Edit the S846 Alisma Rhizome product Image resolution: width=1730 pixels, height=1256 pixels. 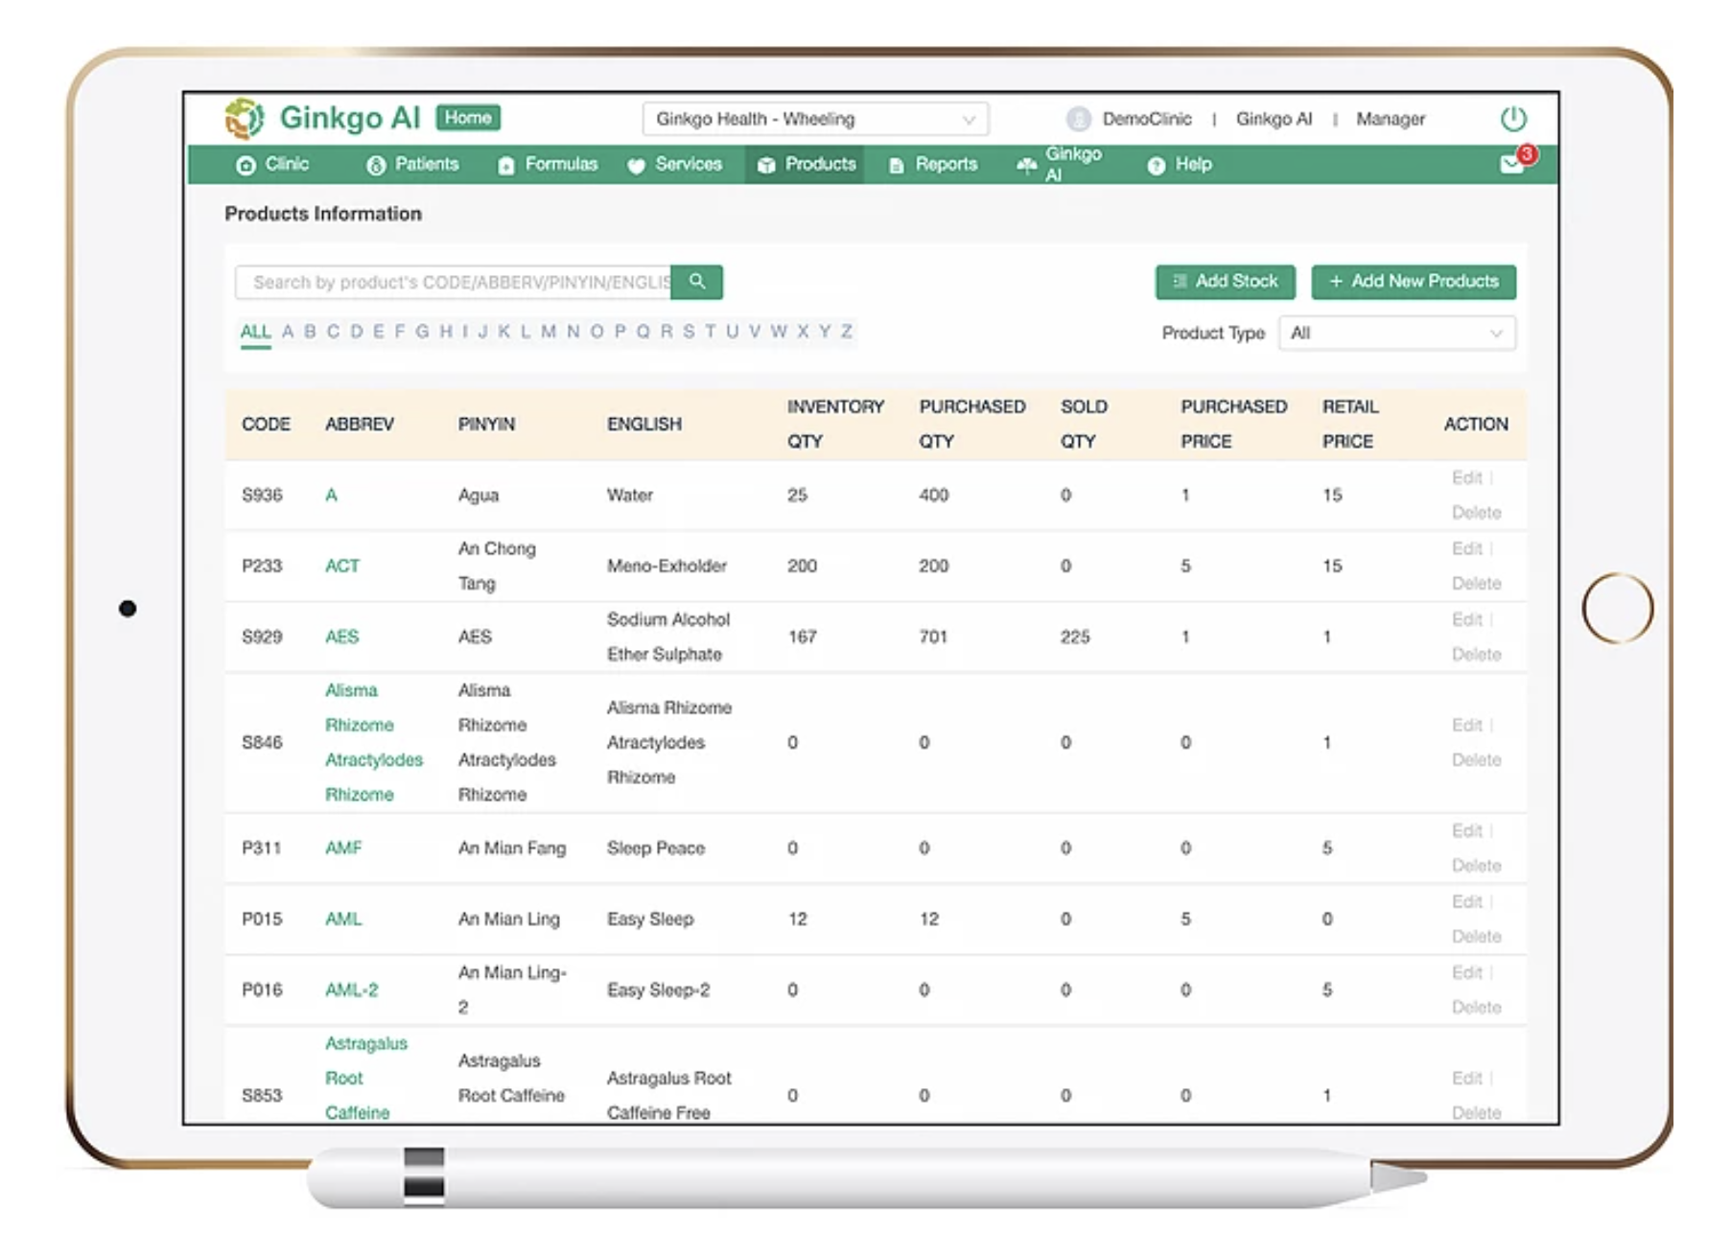tap(1466, 725)
